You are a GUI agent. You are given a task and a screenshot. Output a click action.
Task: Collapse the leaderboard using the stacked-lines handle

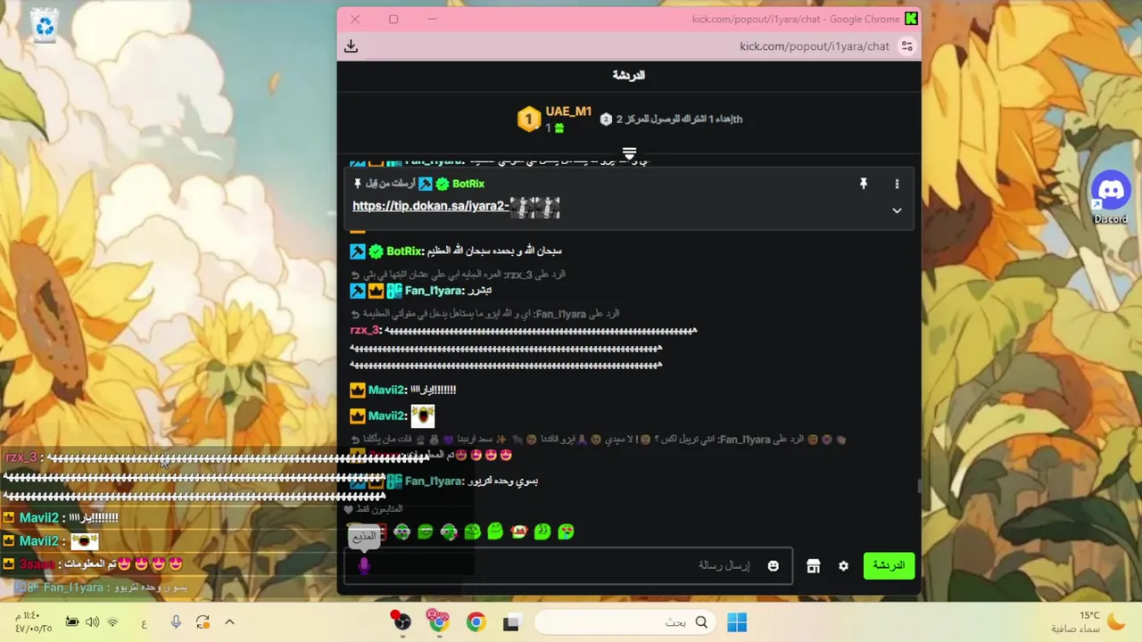coord(629,153)
